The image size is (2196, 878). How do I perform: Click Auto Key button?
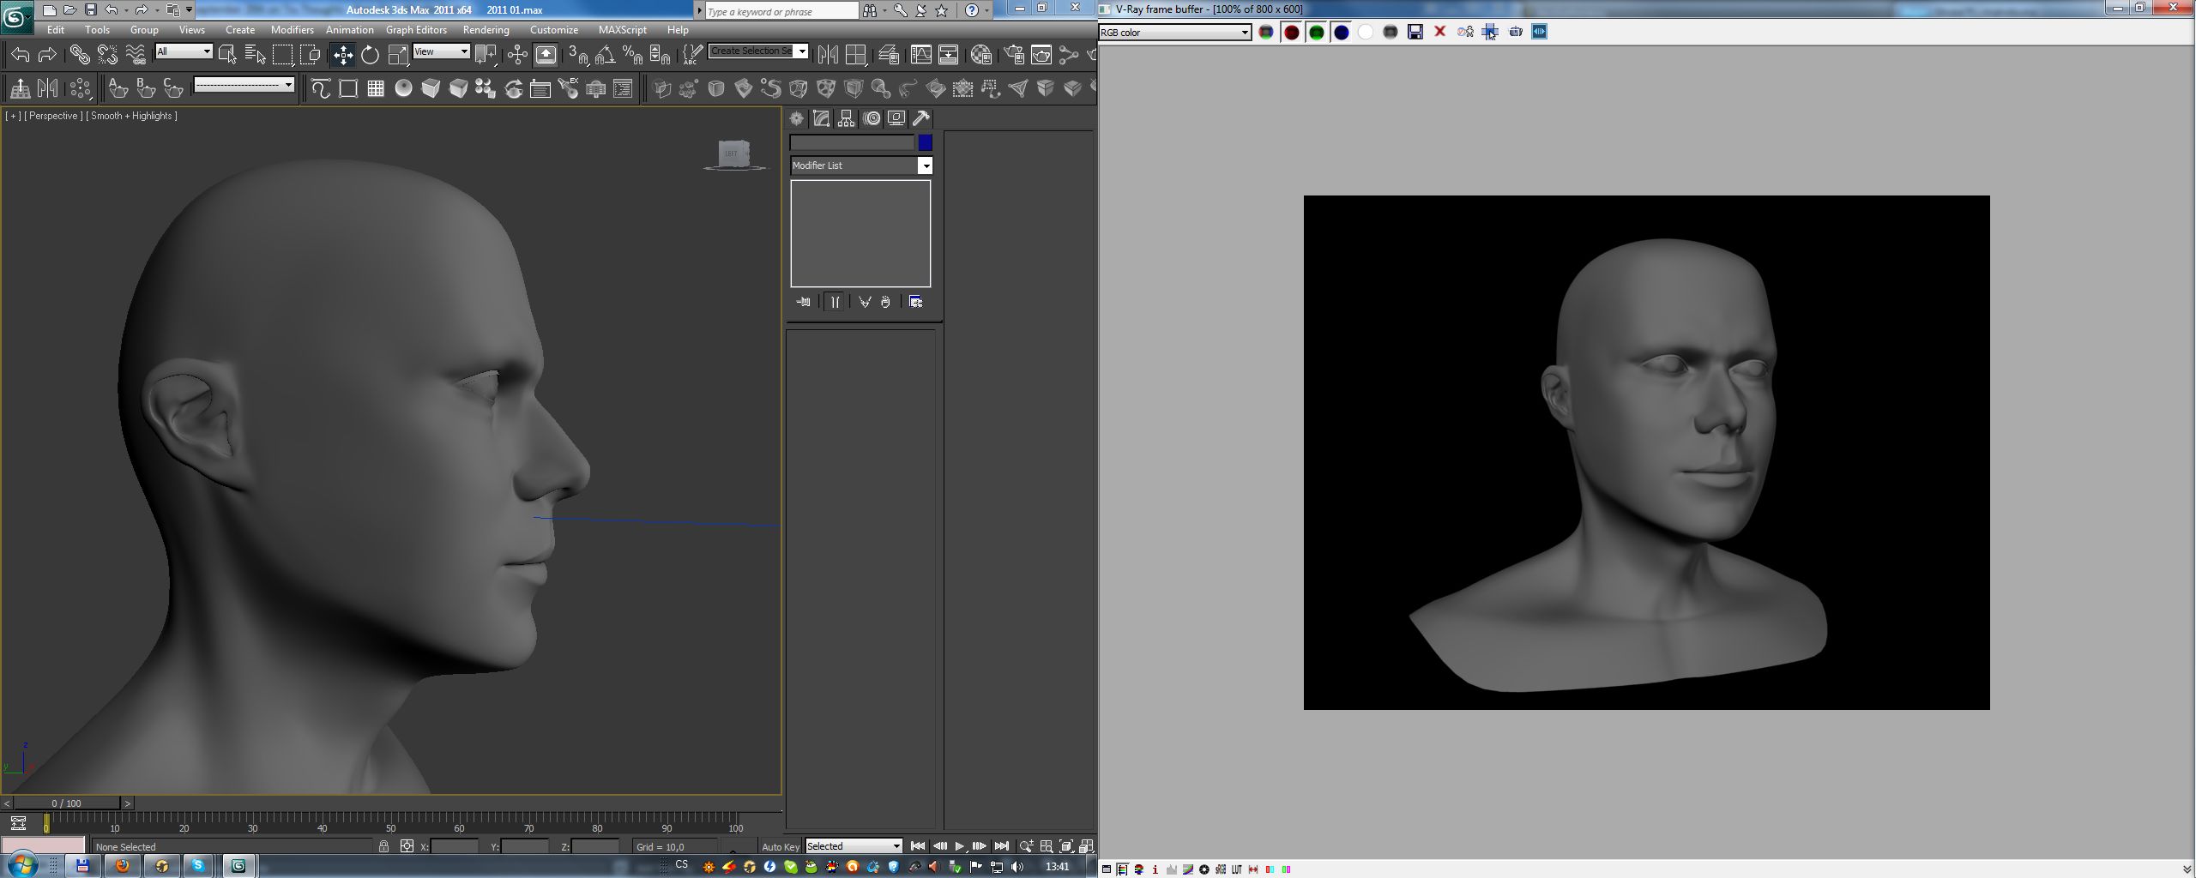[x=780, y=846]
